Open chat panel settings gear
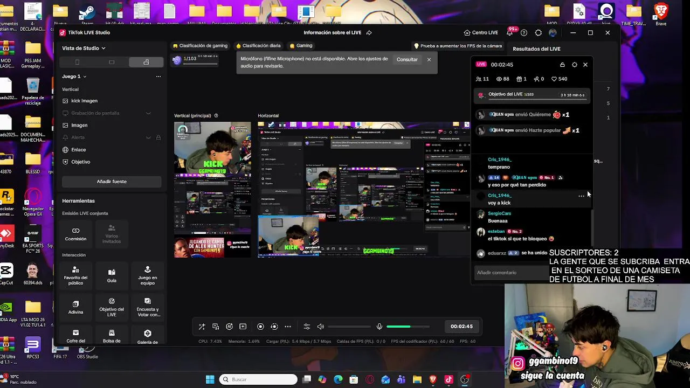This screenshot has height=388, width=690. [x=574, y=65]
